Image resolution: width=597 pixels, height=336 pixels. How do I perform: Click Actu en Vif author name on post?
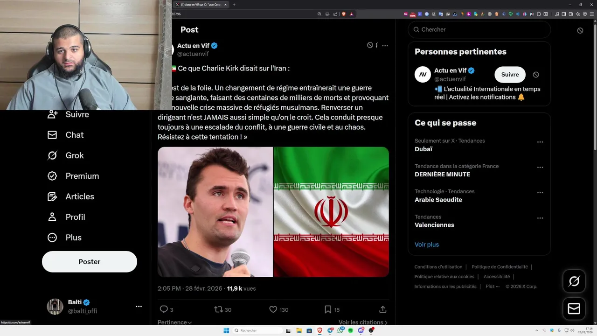tap(194, 46)
